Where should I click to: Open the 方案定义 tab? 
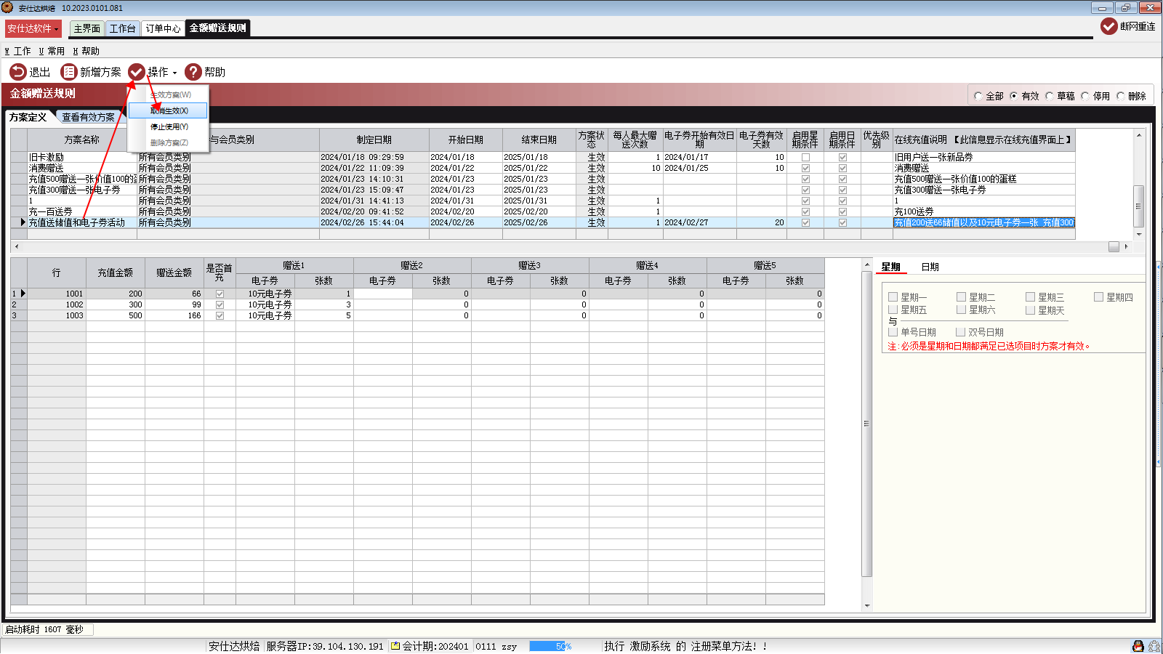[28, 117]
